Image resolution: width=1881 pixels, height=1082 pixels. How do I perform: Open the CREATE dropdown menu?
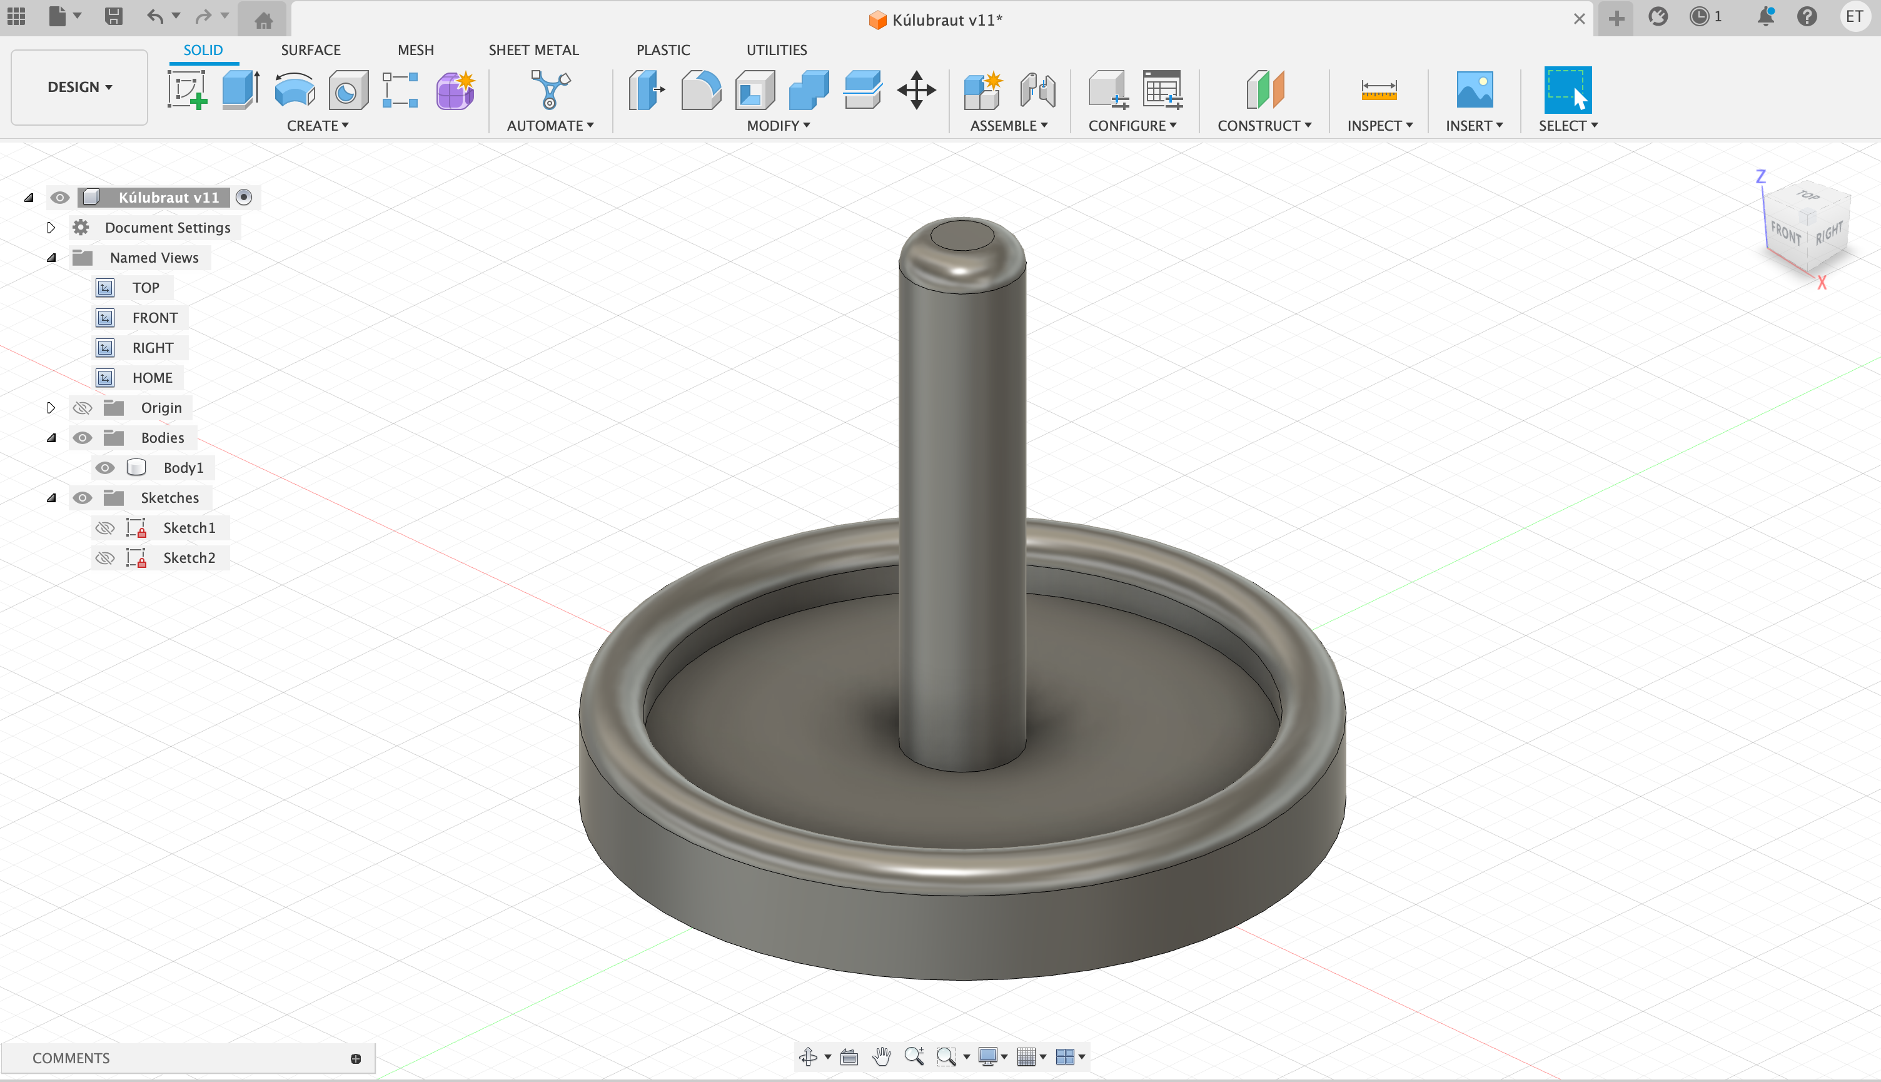318,126
